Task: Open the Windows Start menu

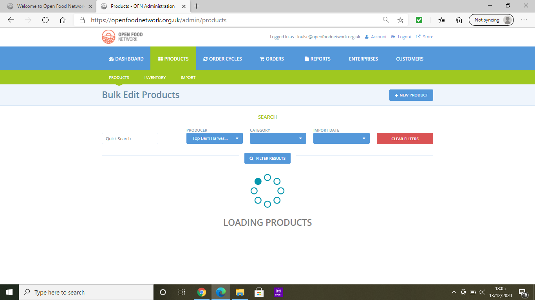Action: (9, 292)
